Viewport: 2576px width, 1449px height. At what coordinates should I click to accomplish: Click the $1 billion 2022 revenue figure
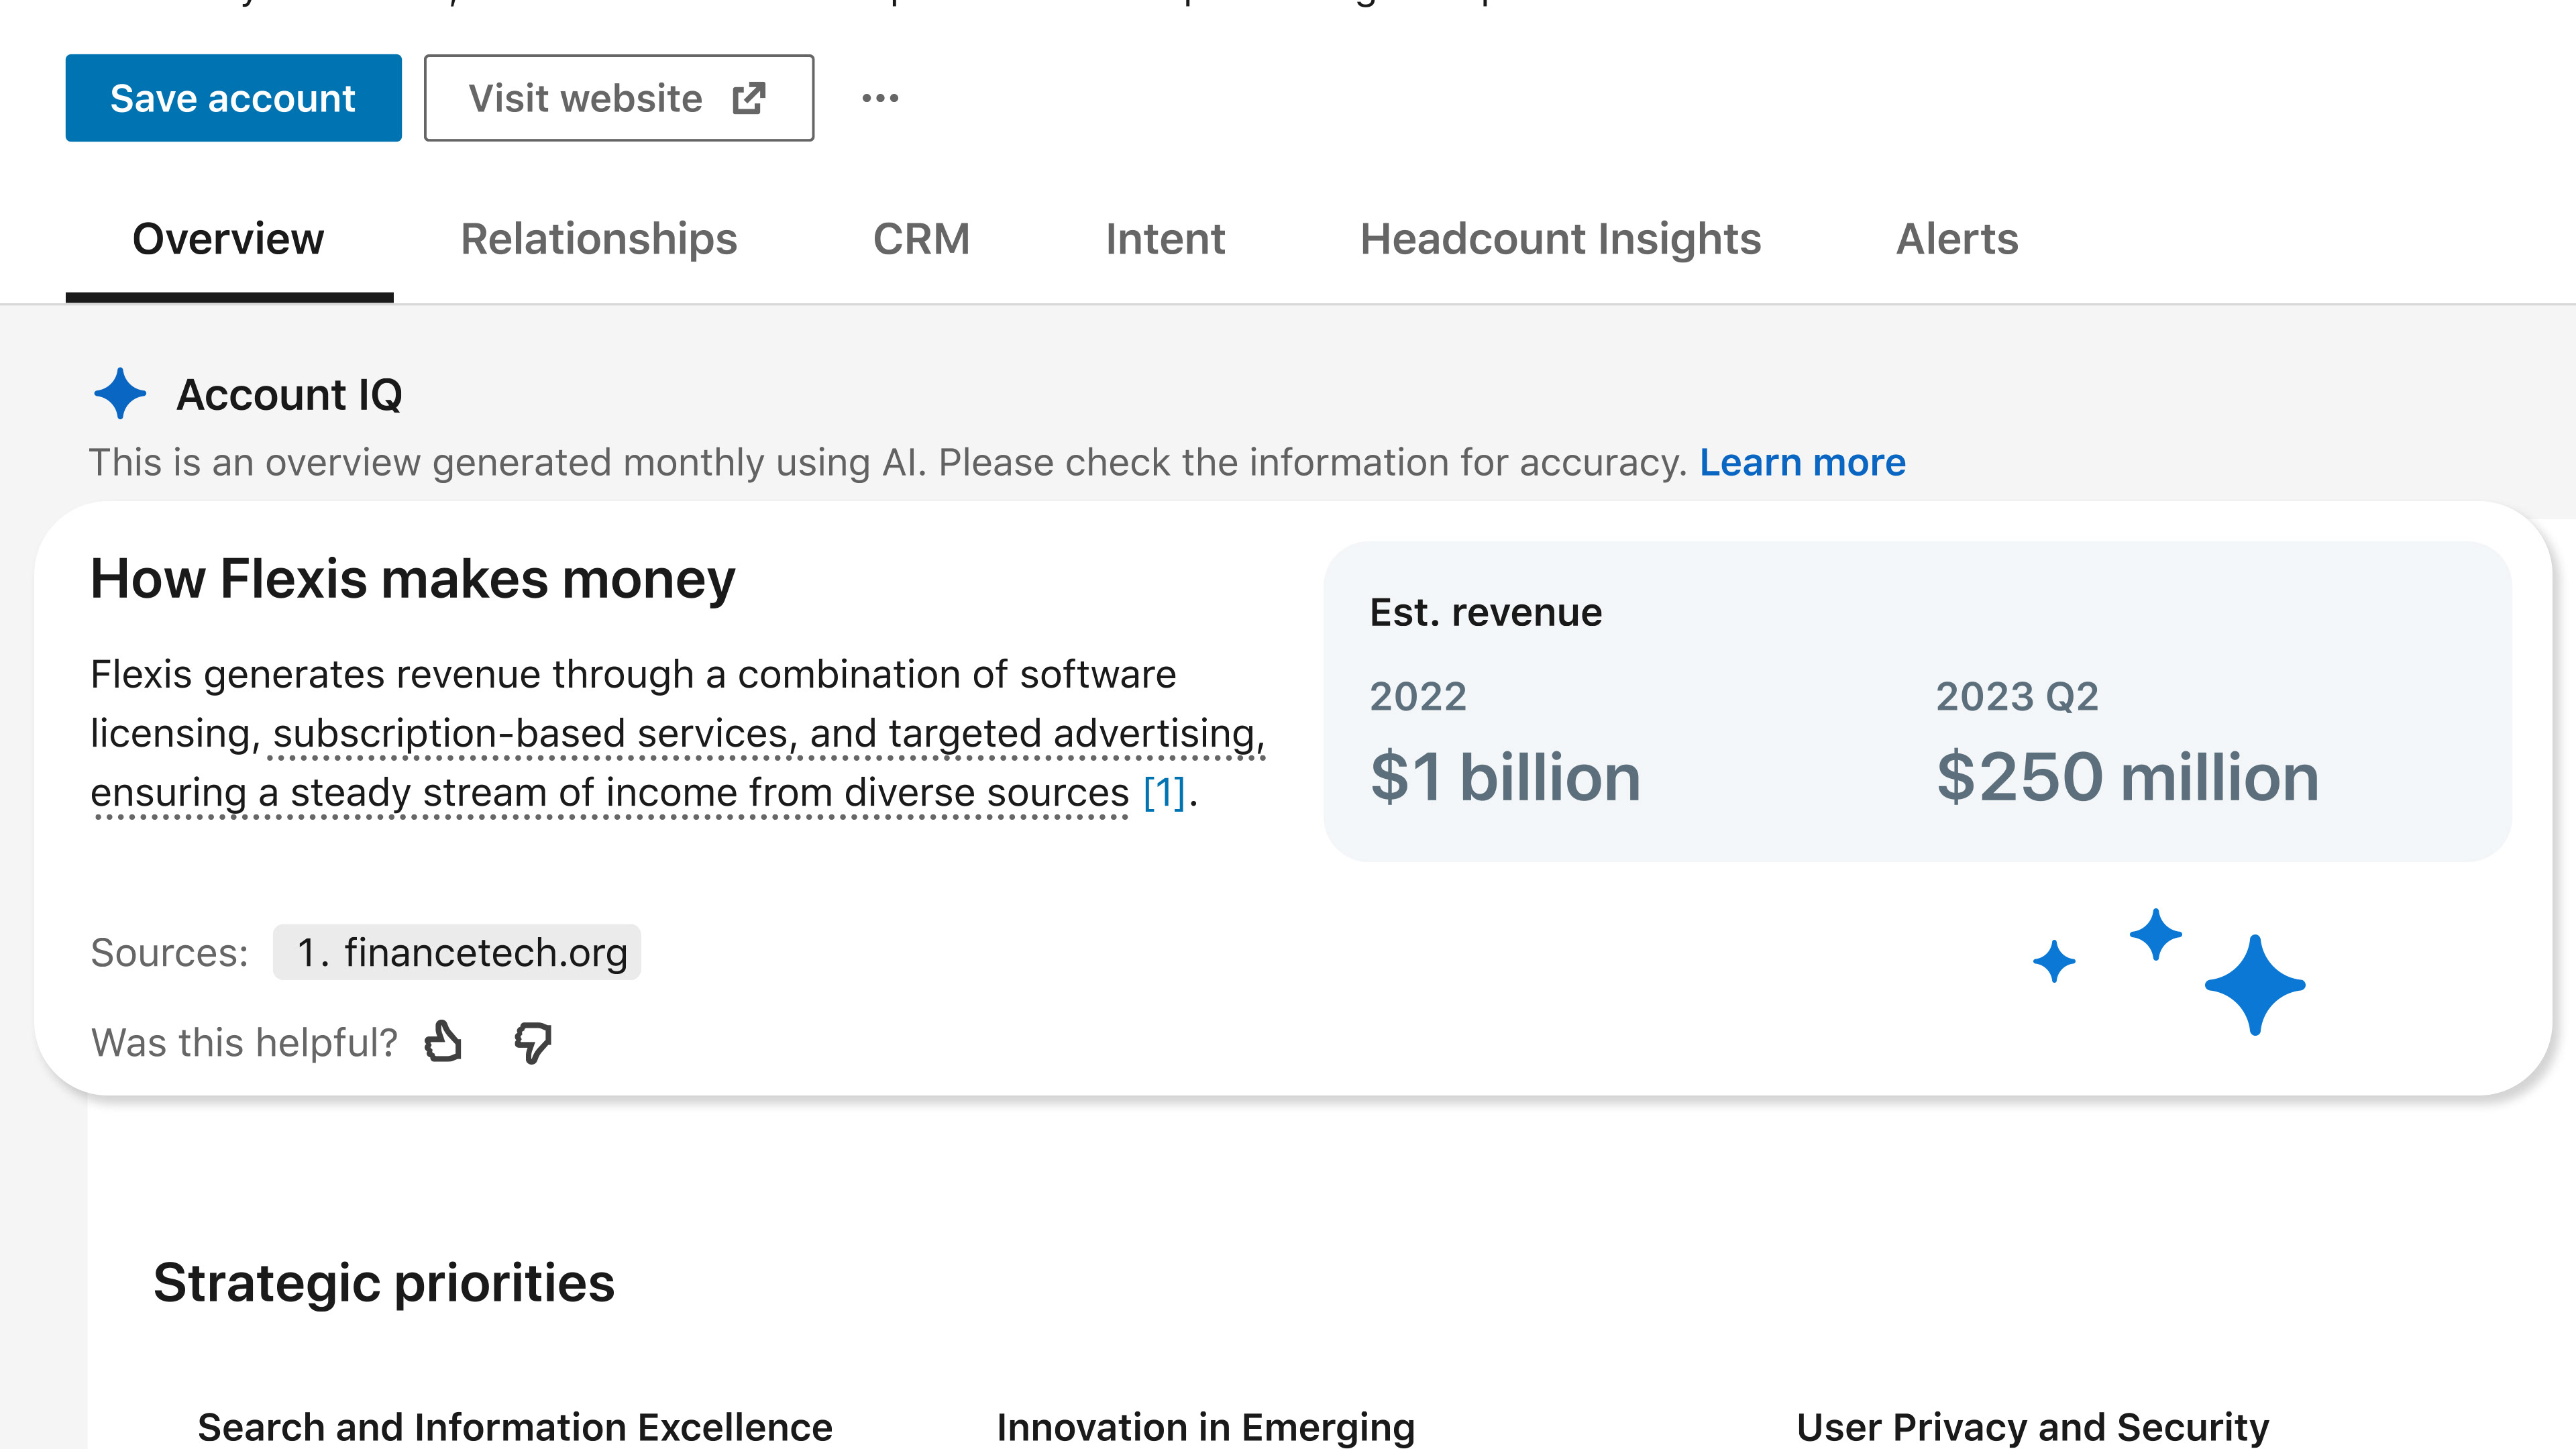point(1505,778)
